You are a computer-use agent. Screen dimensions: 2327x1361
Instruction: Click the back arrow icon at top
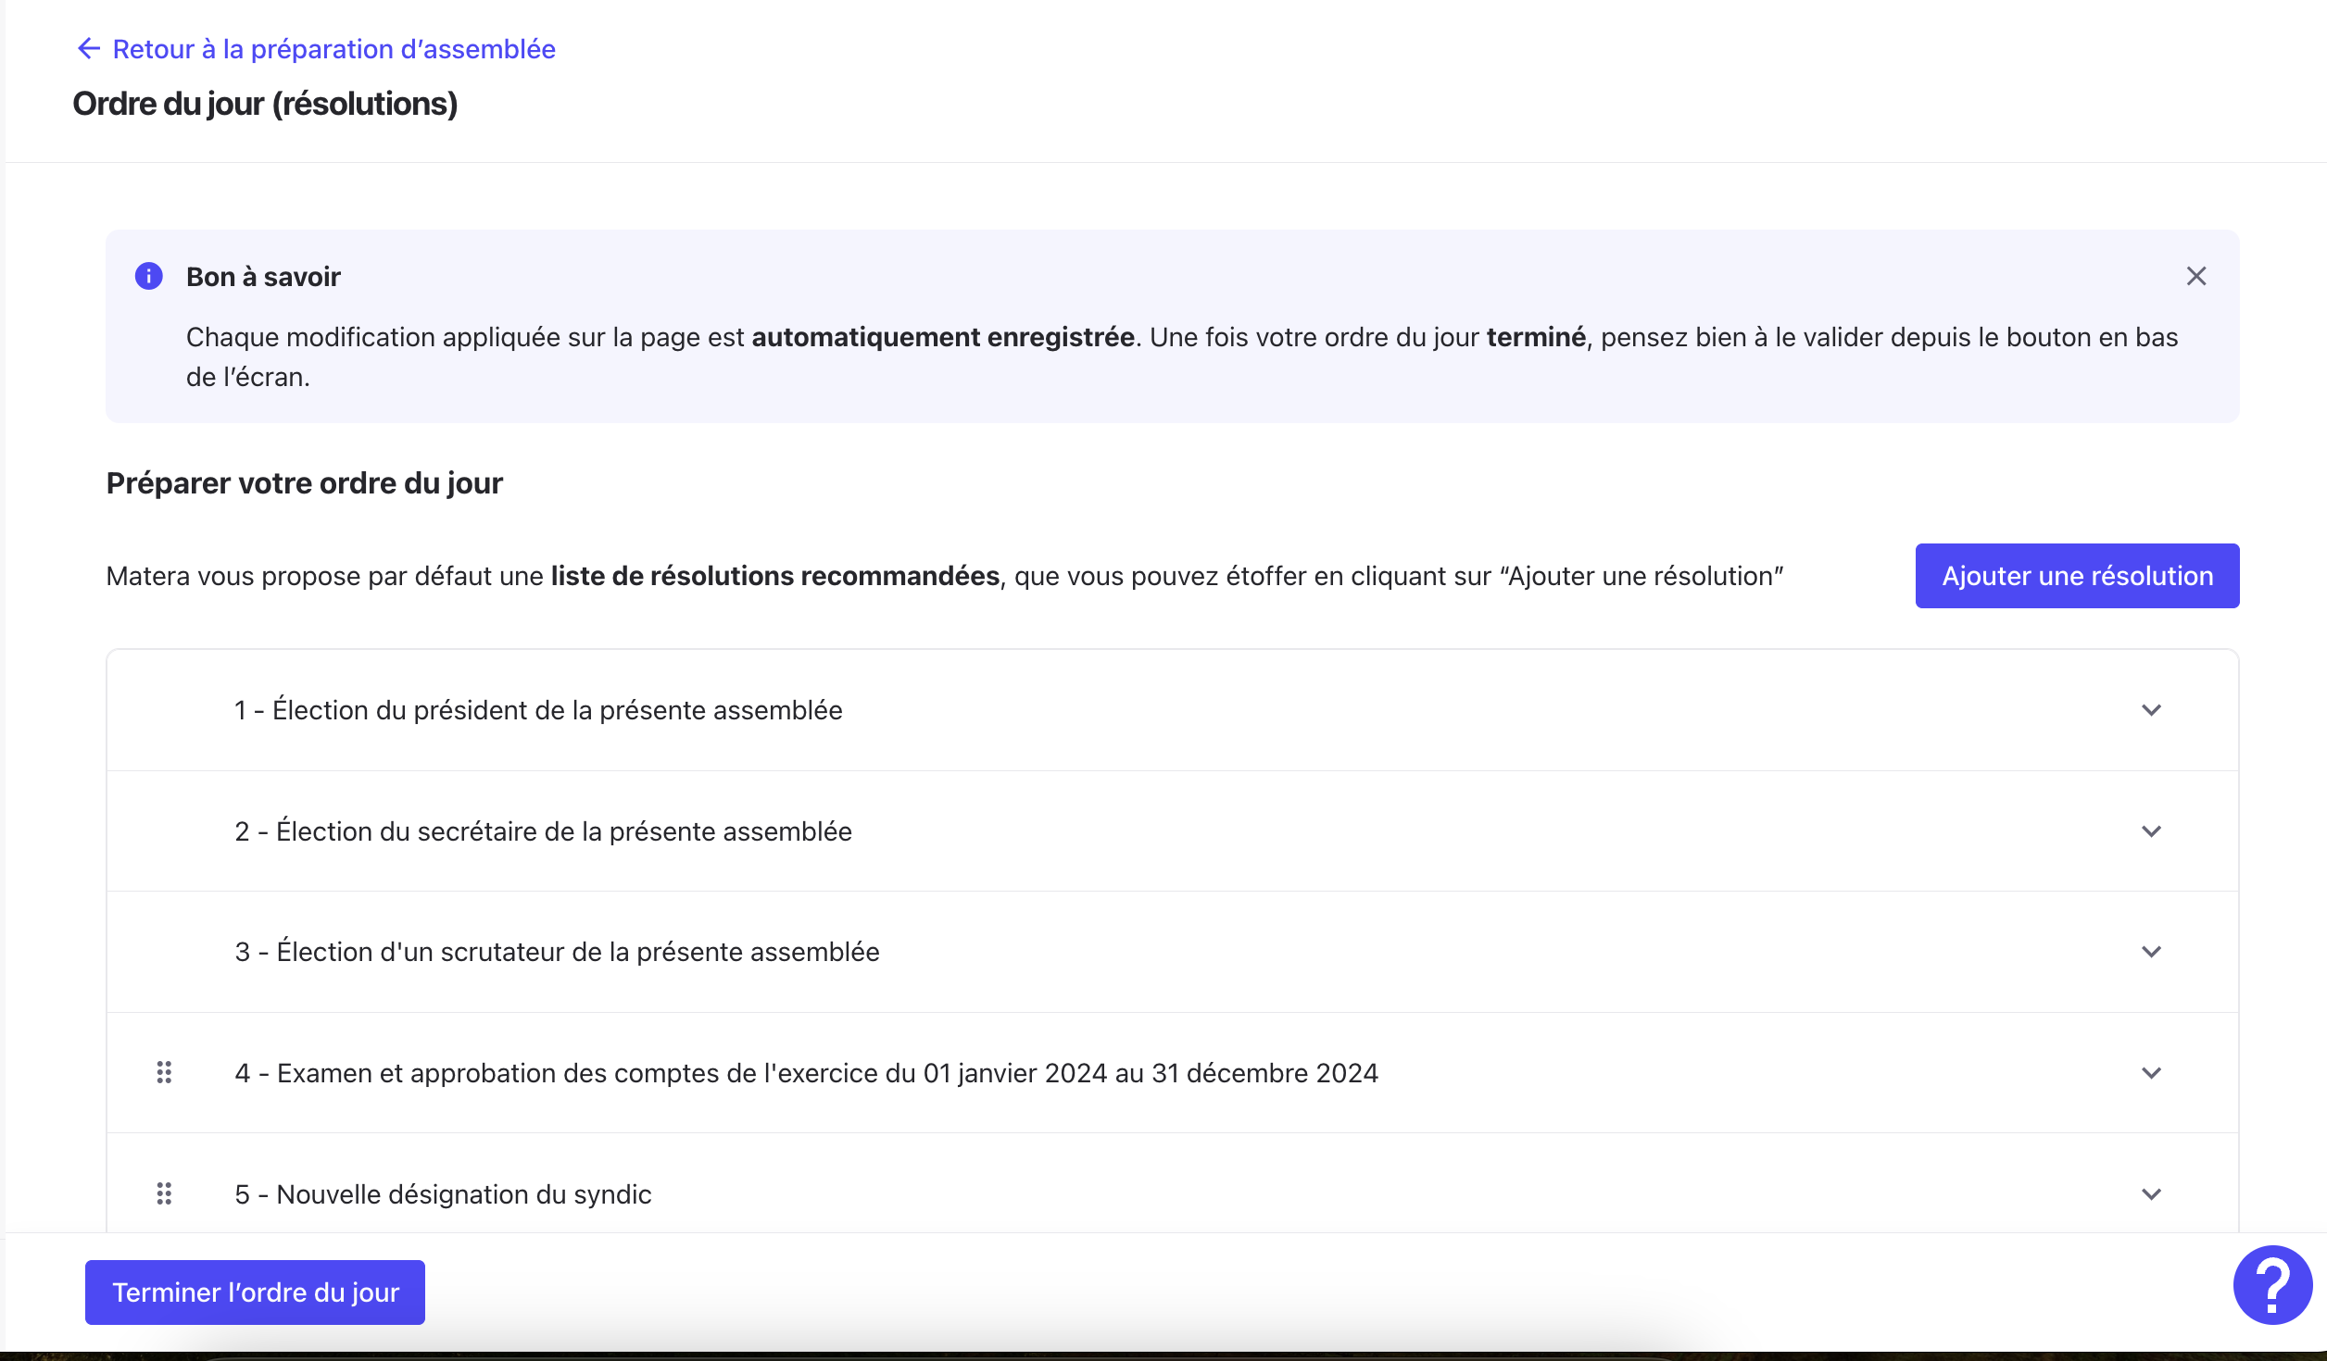88,48
